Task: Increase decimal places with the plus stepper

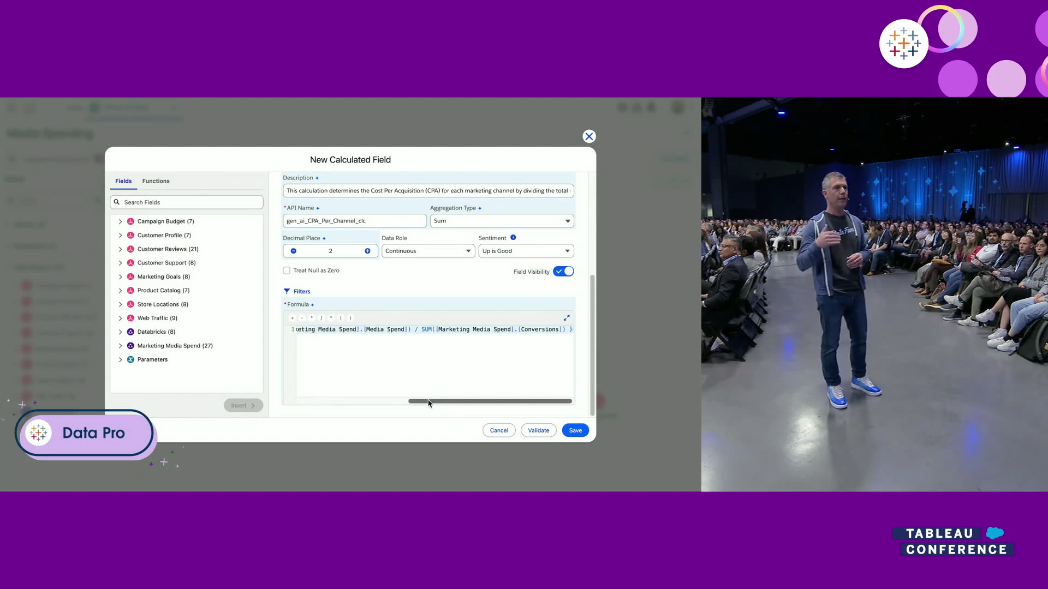Action: [x=367, y=251]
